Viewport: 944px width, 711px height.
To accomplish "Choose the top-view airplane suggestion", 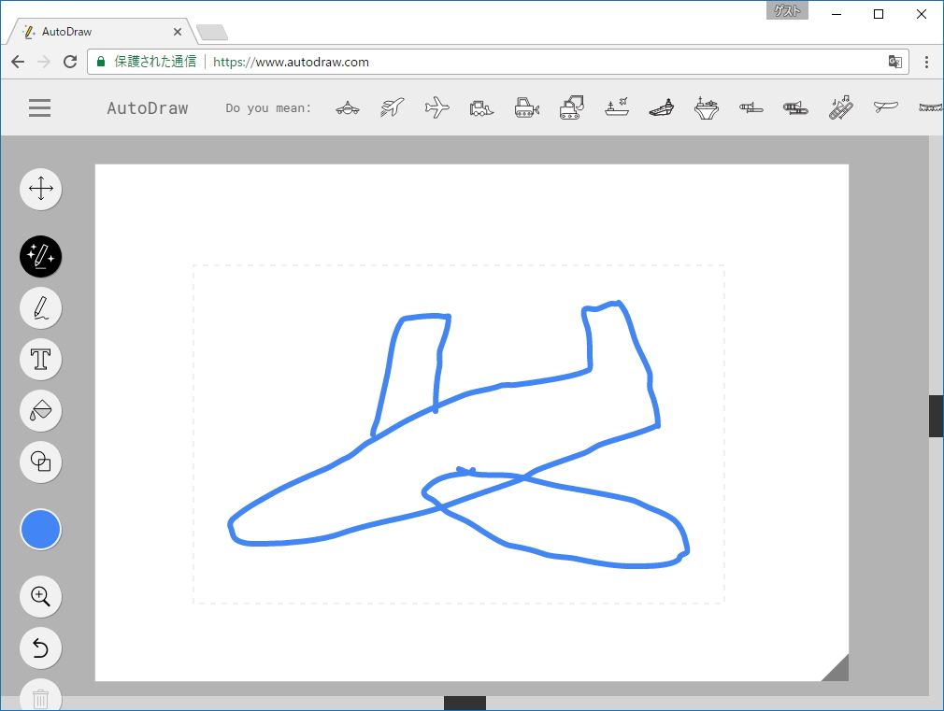I will [x=437, y=107].
